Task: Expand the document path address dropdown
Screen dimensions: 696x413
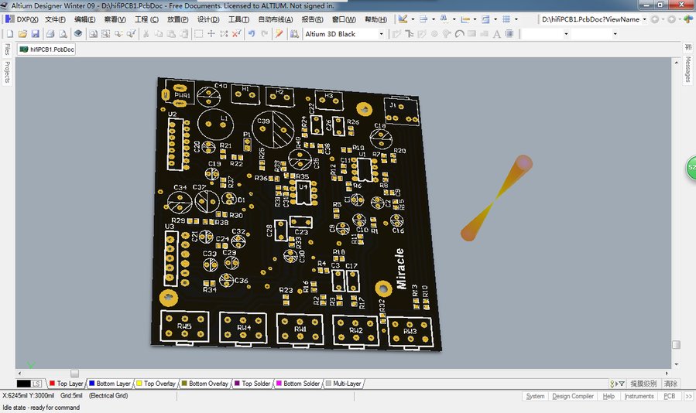Action: click(644, 19)
